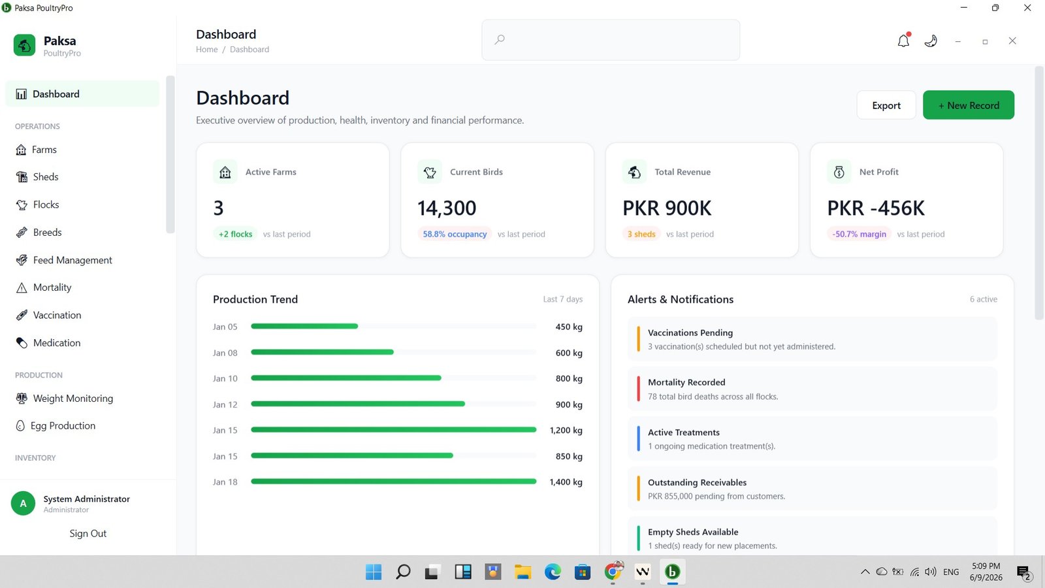Screen dimensions: 1045x588
Task: Click the 58.8% occupancy badge
Action: (455, 234)
